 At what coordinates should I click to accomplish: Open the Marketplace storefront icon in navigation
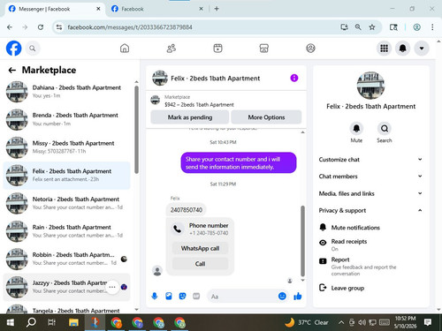click(x=264, y=49)
